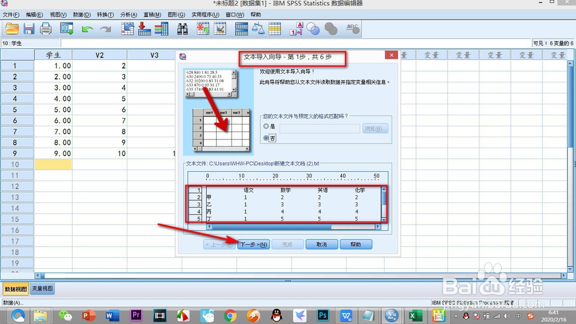Open 编辑(E) menu
The width and height of the screenshot is (576, 324).
pyautogui.click(x=34, y=15)
